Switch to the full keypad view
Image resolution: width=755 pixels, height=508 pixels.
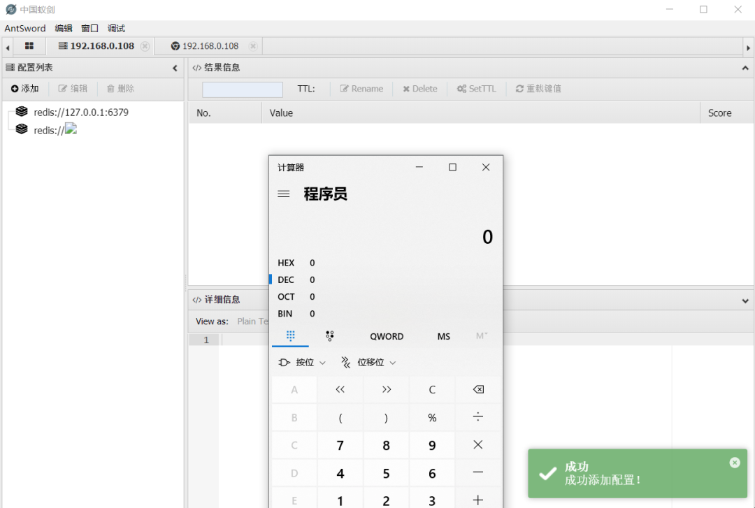coord(290,335)
